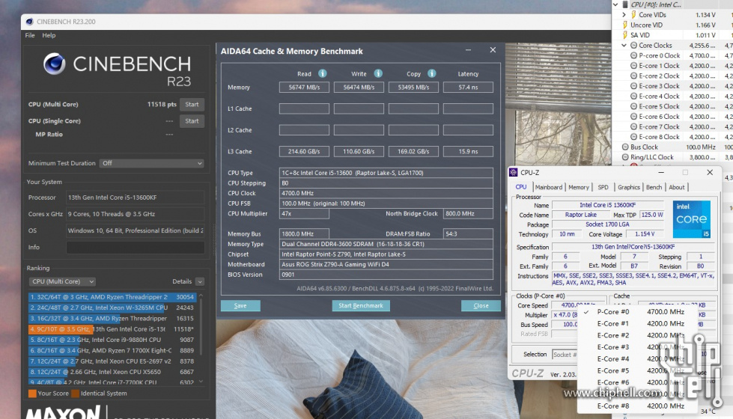Screen dimensions: 733x419
Task: Click the Write info icon in AIDA64
Action: pyautogui.click(x=378, y=73)
